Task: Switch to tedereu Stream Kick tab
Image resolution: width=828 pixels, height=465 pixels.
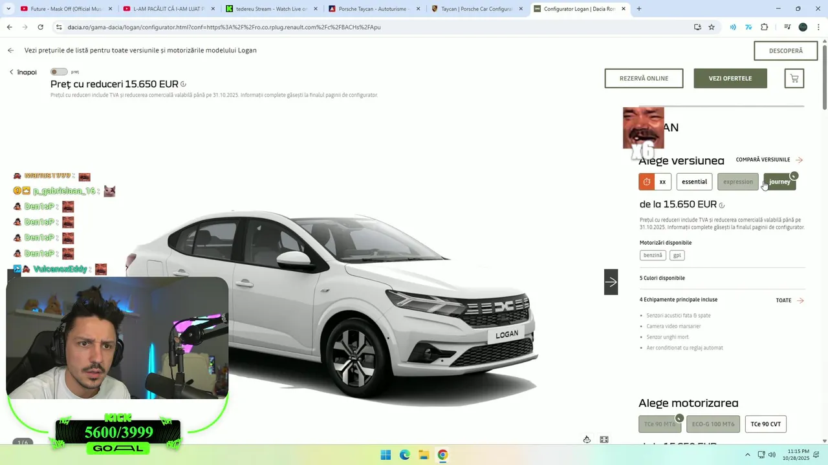Action: coord(272,9)
